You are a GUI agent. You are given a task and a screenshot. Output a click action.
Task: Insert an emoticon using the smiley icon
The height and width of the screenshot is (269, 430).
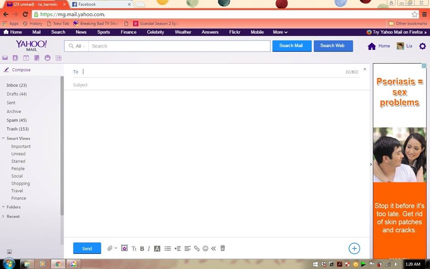point(206,248)
